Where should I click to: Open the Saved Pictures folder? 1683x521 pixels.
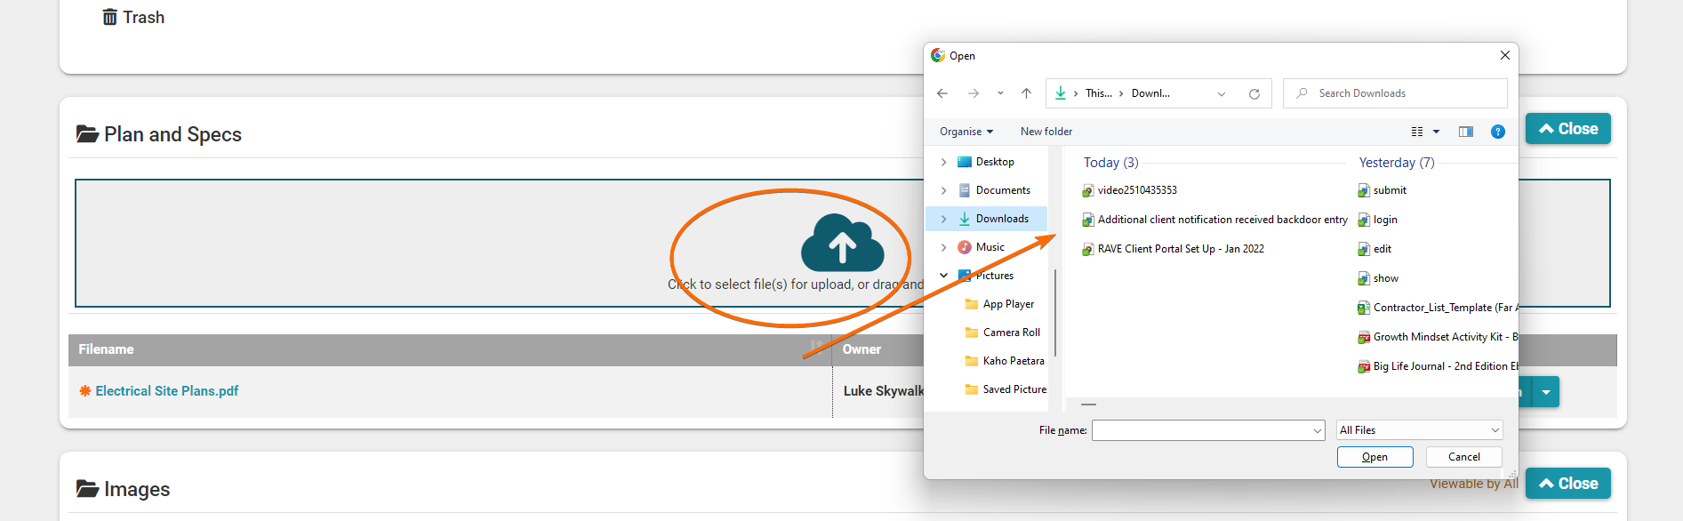pos(1014,389)
